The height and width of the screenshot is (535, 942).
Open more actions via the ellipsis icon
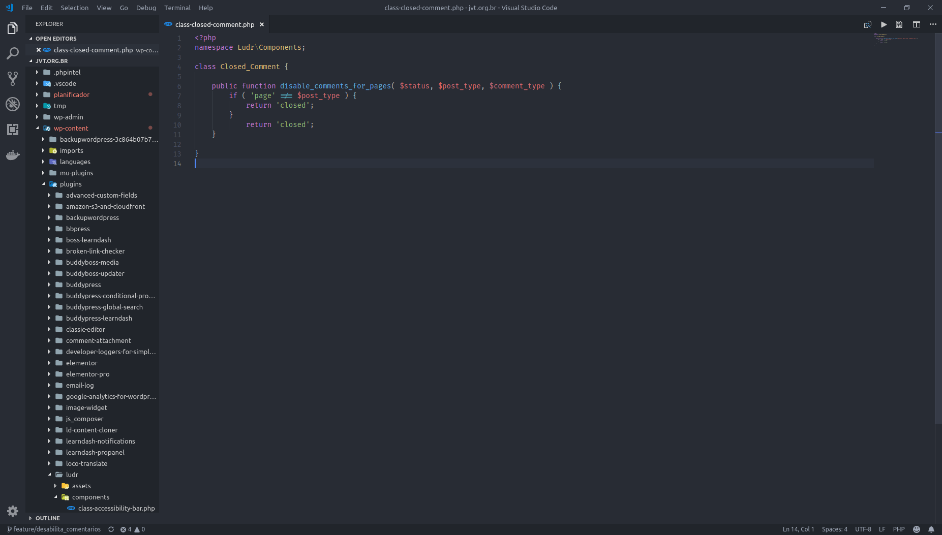[x=933, y=24]
